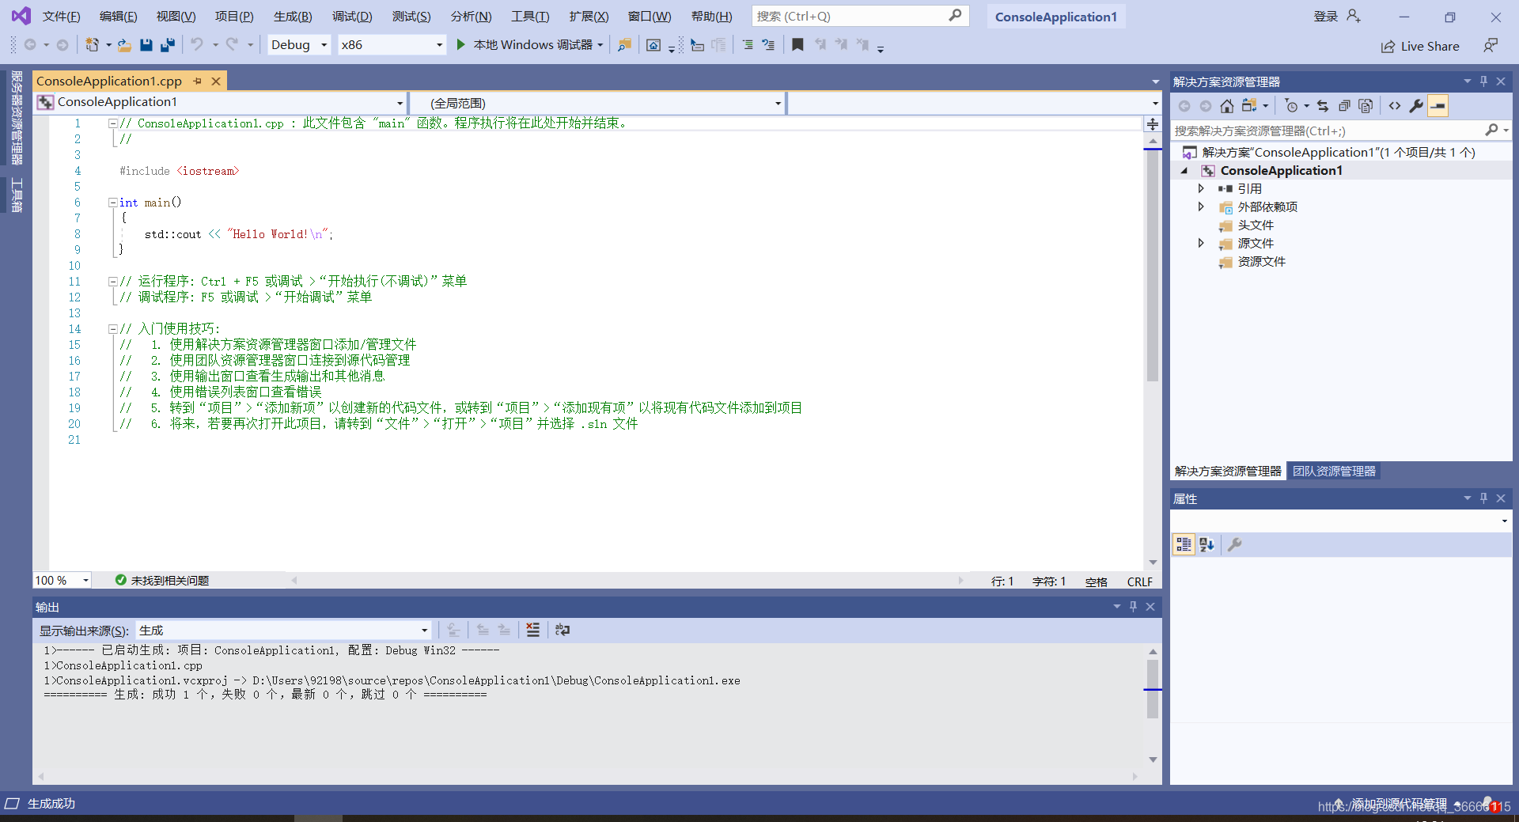The image size is (1519, 822).
Task: Open the 工具箱 side tab
Action: coord(17,195)
